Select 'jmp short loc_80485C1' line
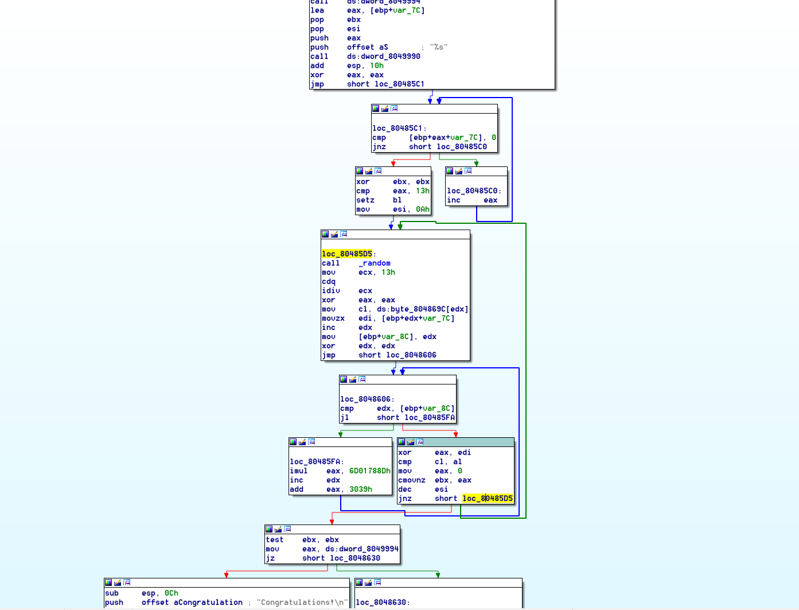This screenshot has width=799, height=610. click(x=368, y=84)
